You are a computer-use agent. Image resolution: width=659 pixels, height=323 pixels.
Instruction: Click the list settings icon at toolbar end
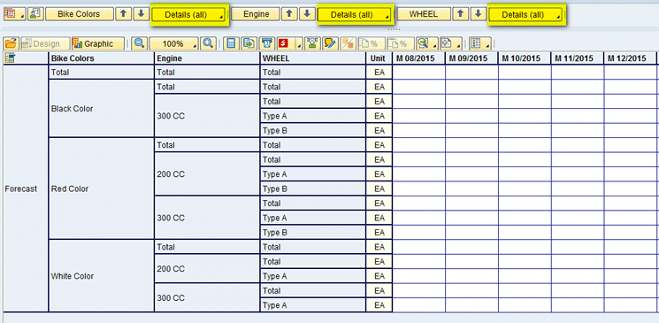479,43
